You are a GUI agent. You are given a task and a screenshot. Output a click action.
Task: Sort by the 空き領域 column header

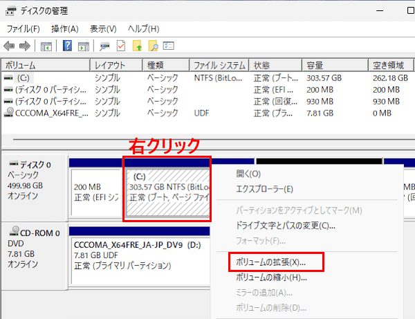pos(391,65)
